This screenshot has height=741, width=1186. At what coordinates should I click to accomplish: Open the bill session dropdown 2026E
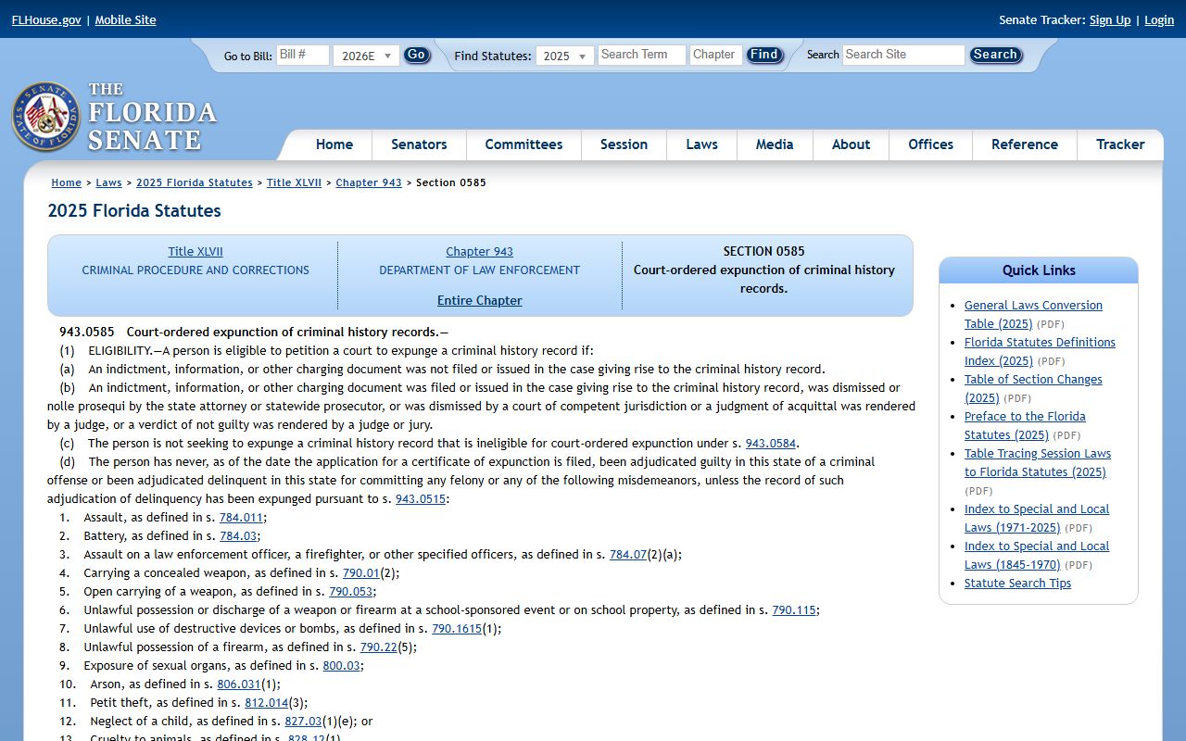pos(366,56)
